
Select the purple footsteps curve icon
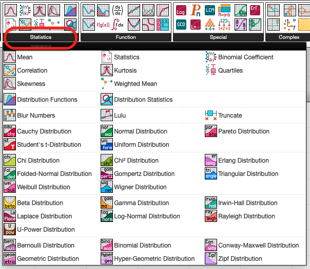click(241, 25)
